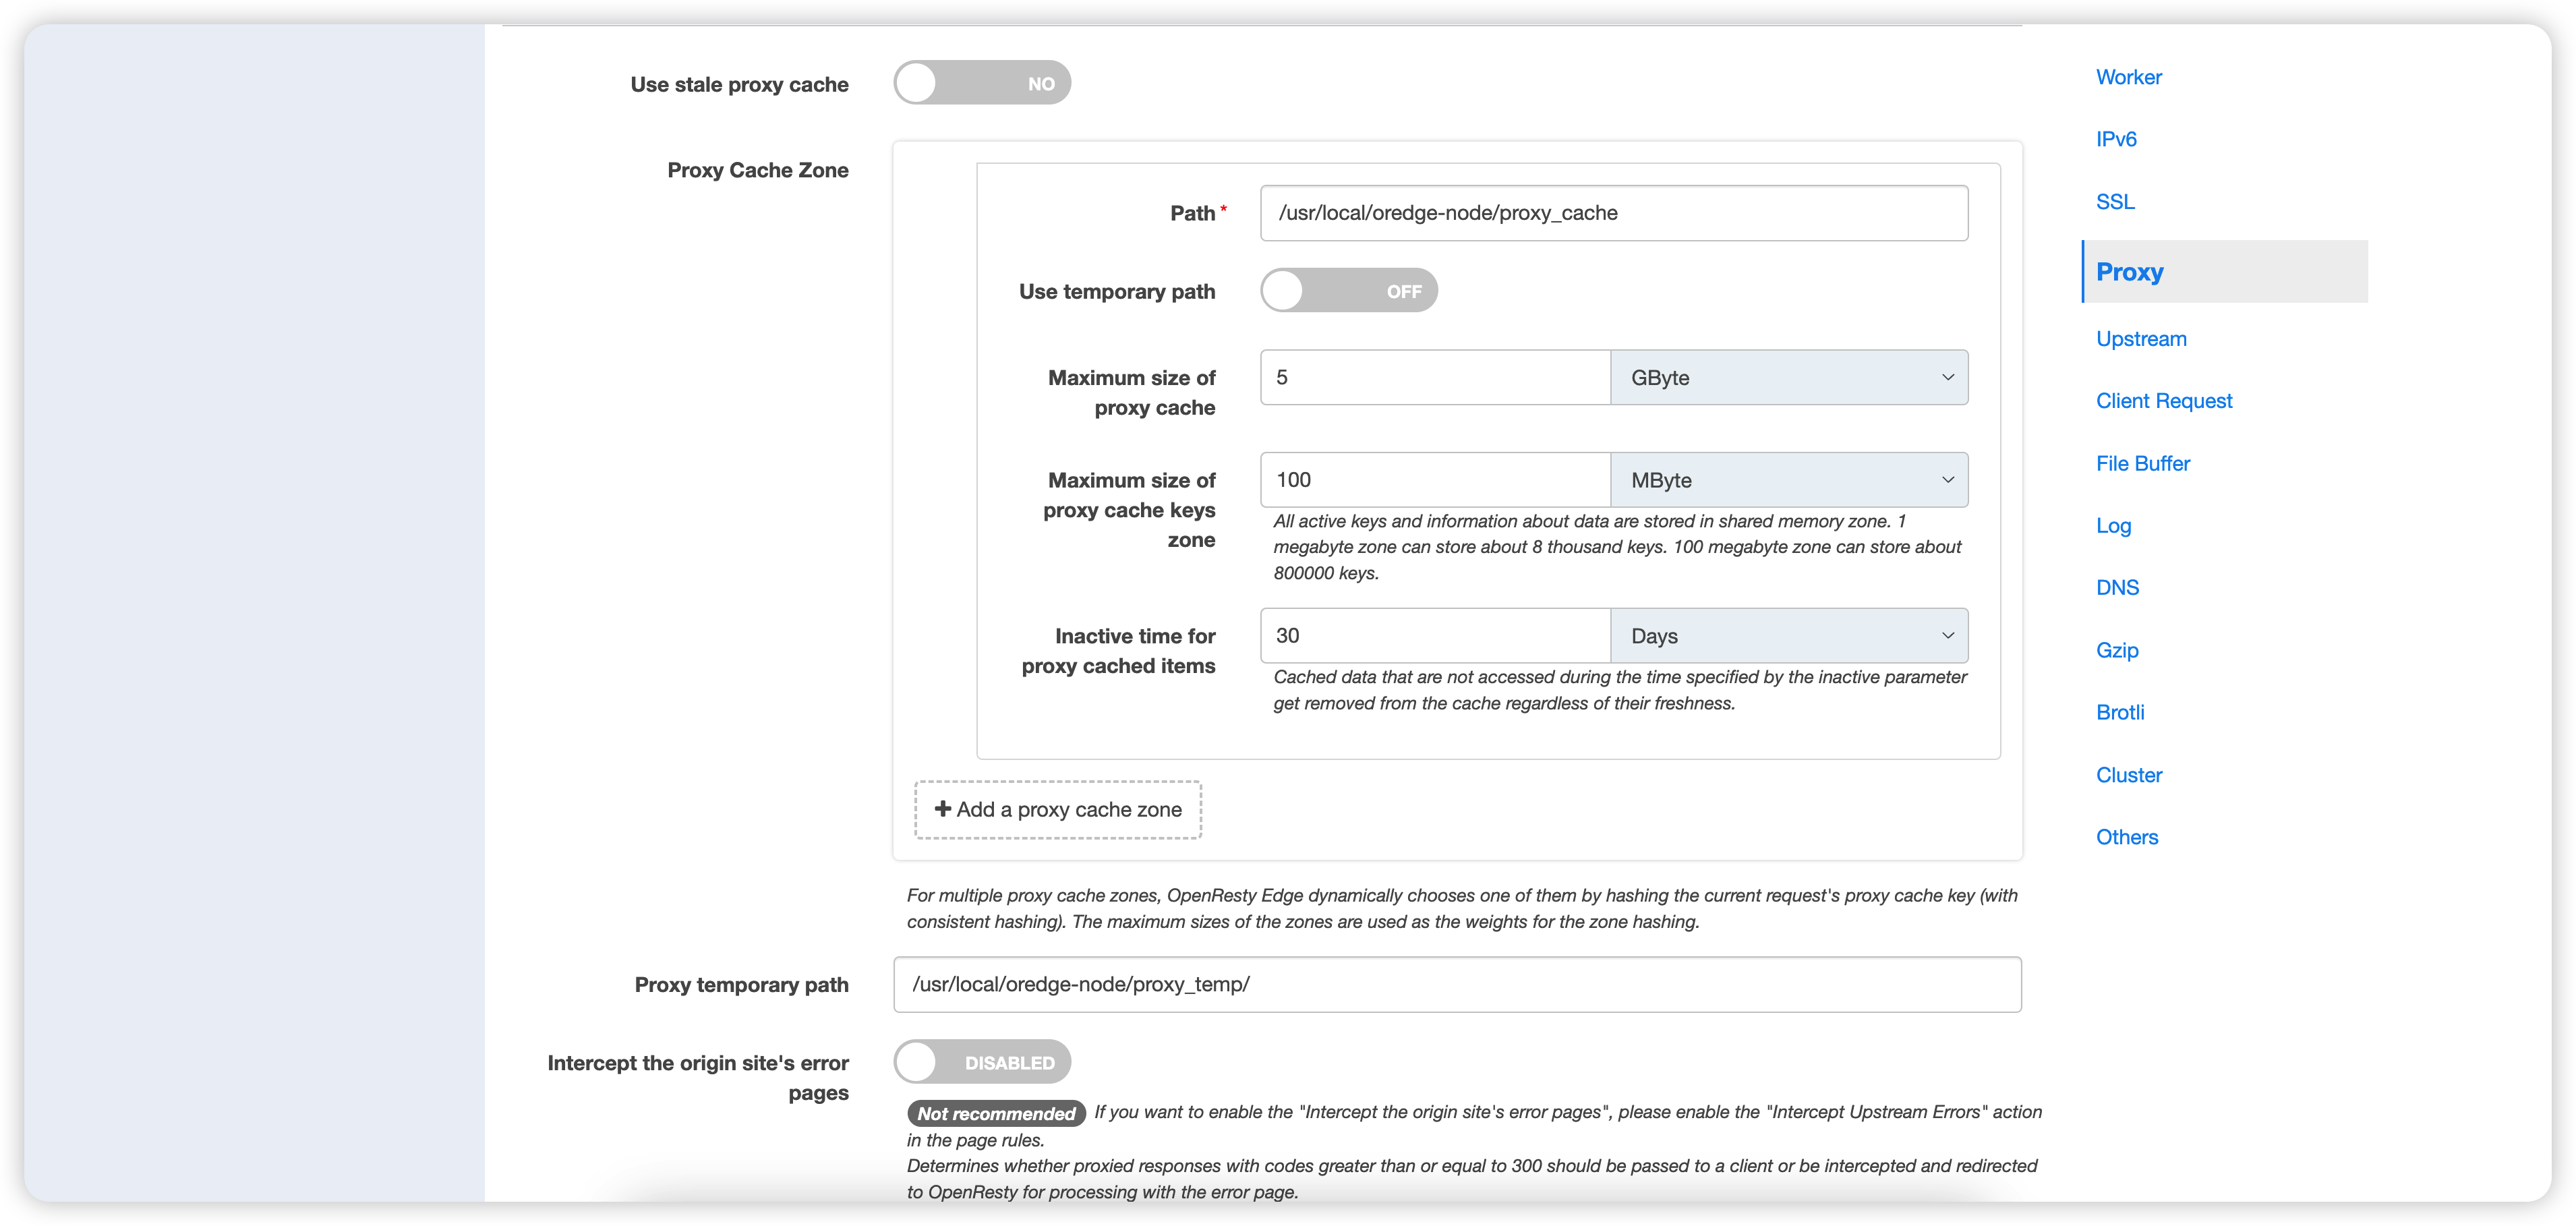Select the Proxy section

coord(2225,272)
